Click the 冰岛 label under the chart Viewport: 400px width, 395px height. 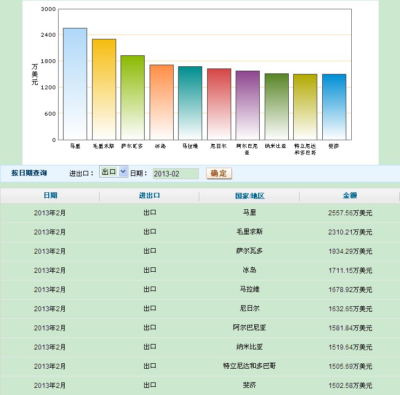pos(161,146)
